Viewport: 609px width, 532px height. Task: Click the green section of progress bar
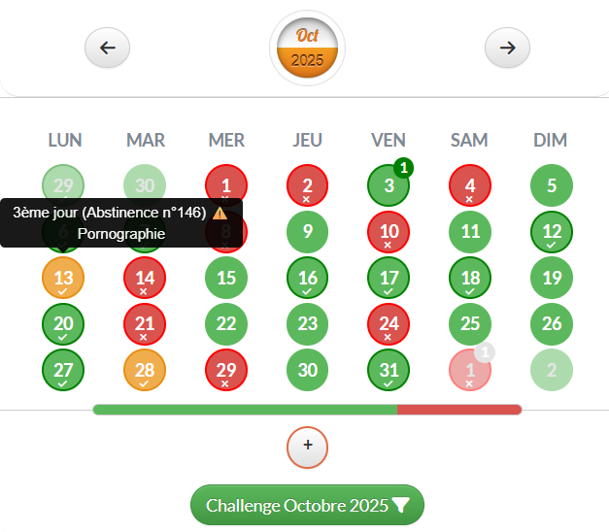pos(243,410)
